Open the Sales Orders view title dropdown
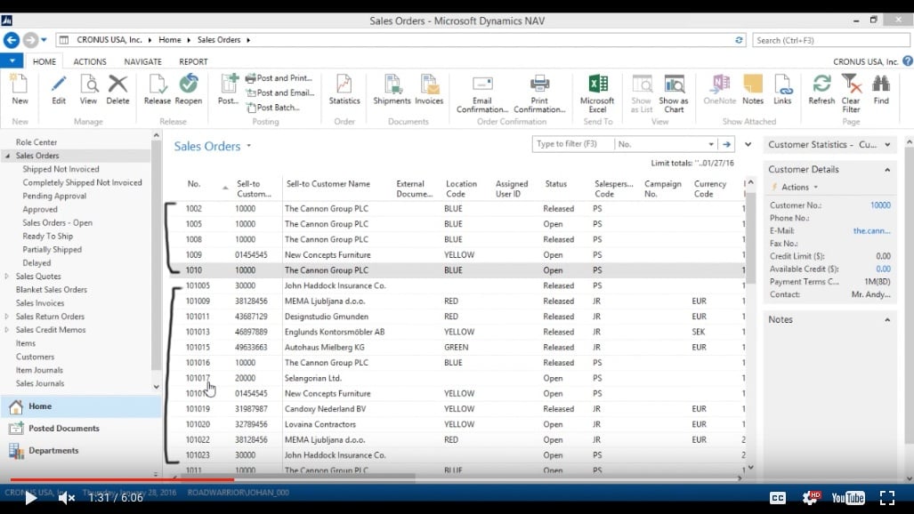This screenshot has width=914, height=514. pyautogui.click(x=249, y=146)
